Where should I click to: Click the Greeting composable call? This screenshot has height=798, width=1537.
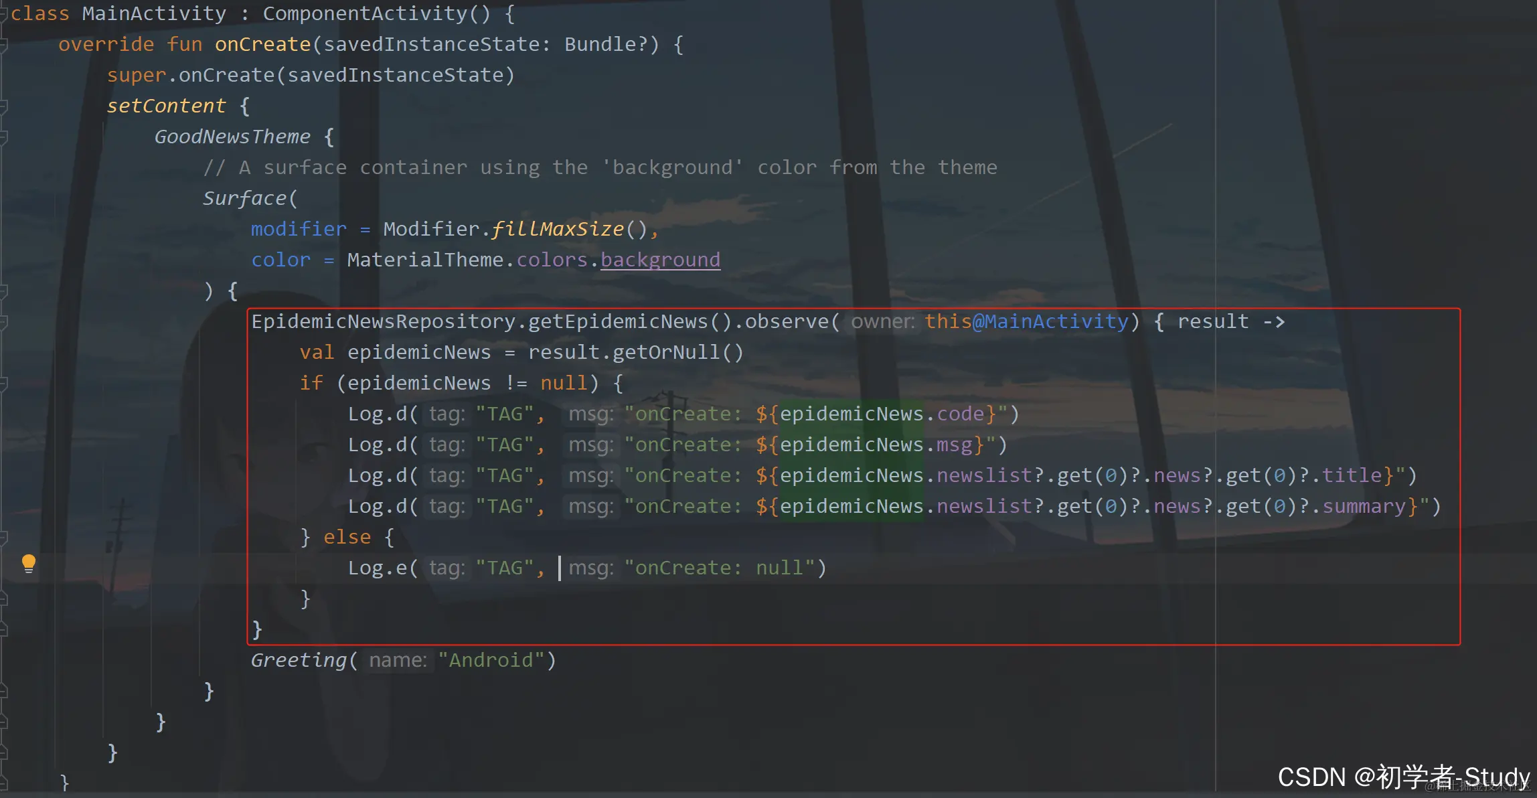[x=299, y=660]
